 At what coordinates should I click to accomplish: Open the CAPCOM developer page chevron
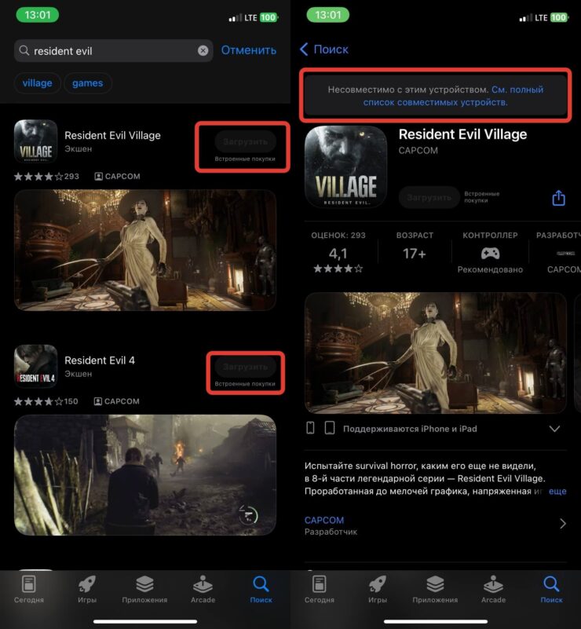coord(562,524)
